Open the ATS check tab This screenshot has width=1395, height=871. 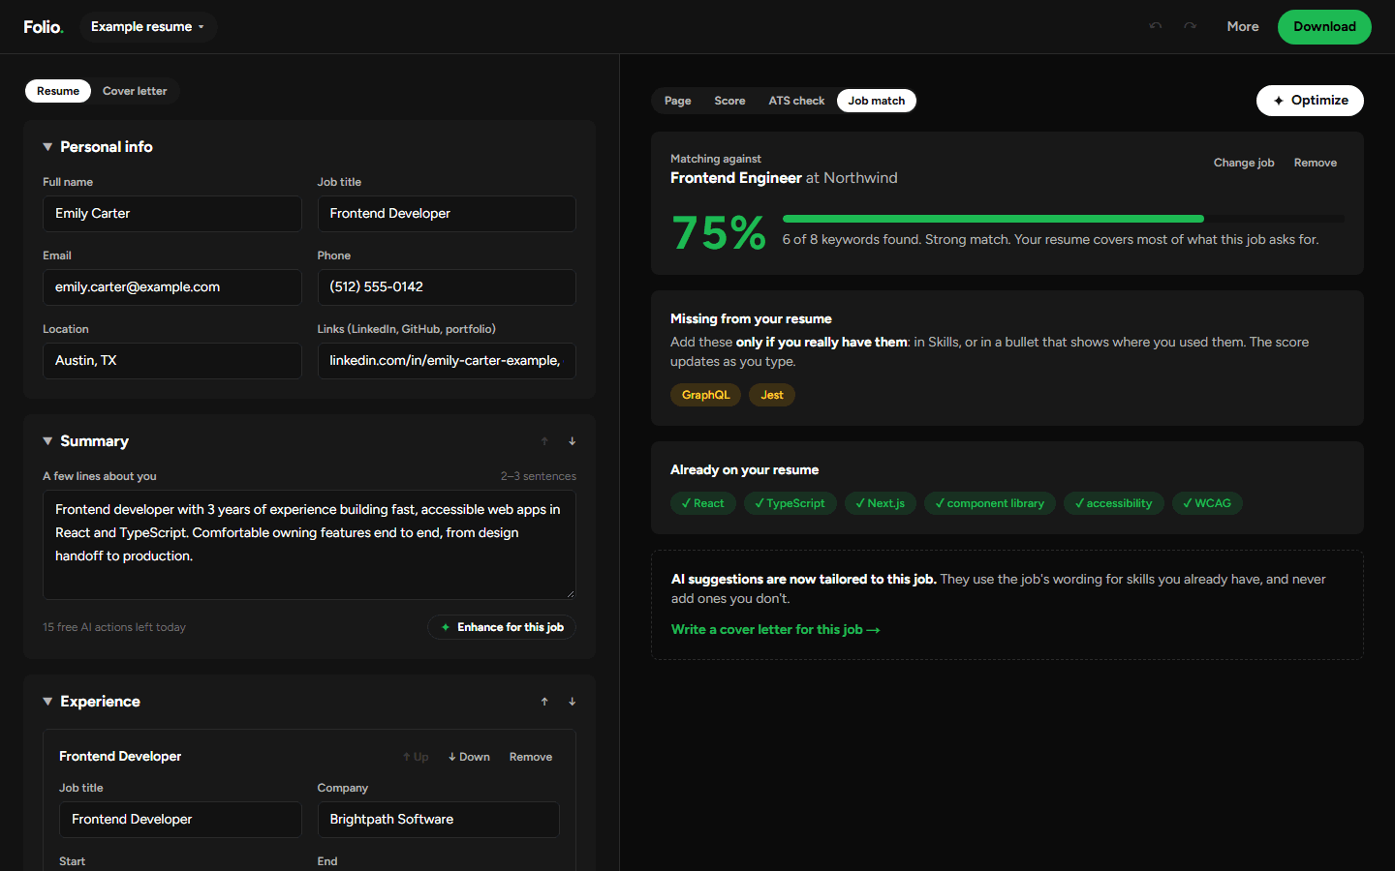tap(796, 101)
